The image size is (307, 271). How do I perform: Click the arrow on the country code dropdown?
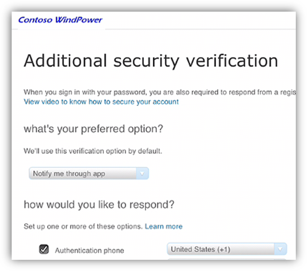click(281, 249)
